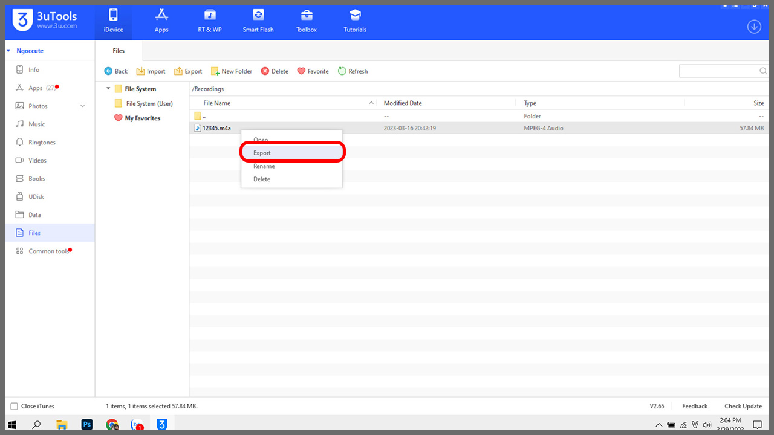Click the Delete toolbar button

point(275,71)
